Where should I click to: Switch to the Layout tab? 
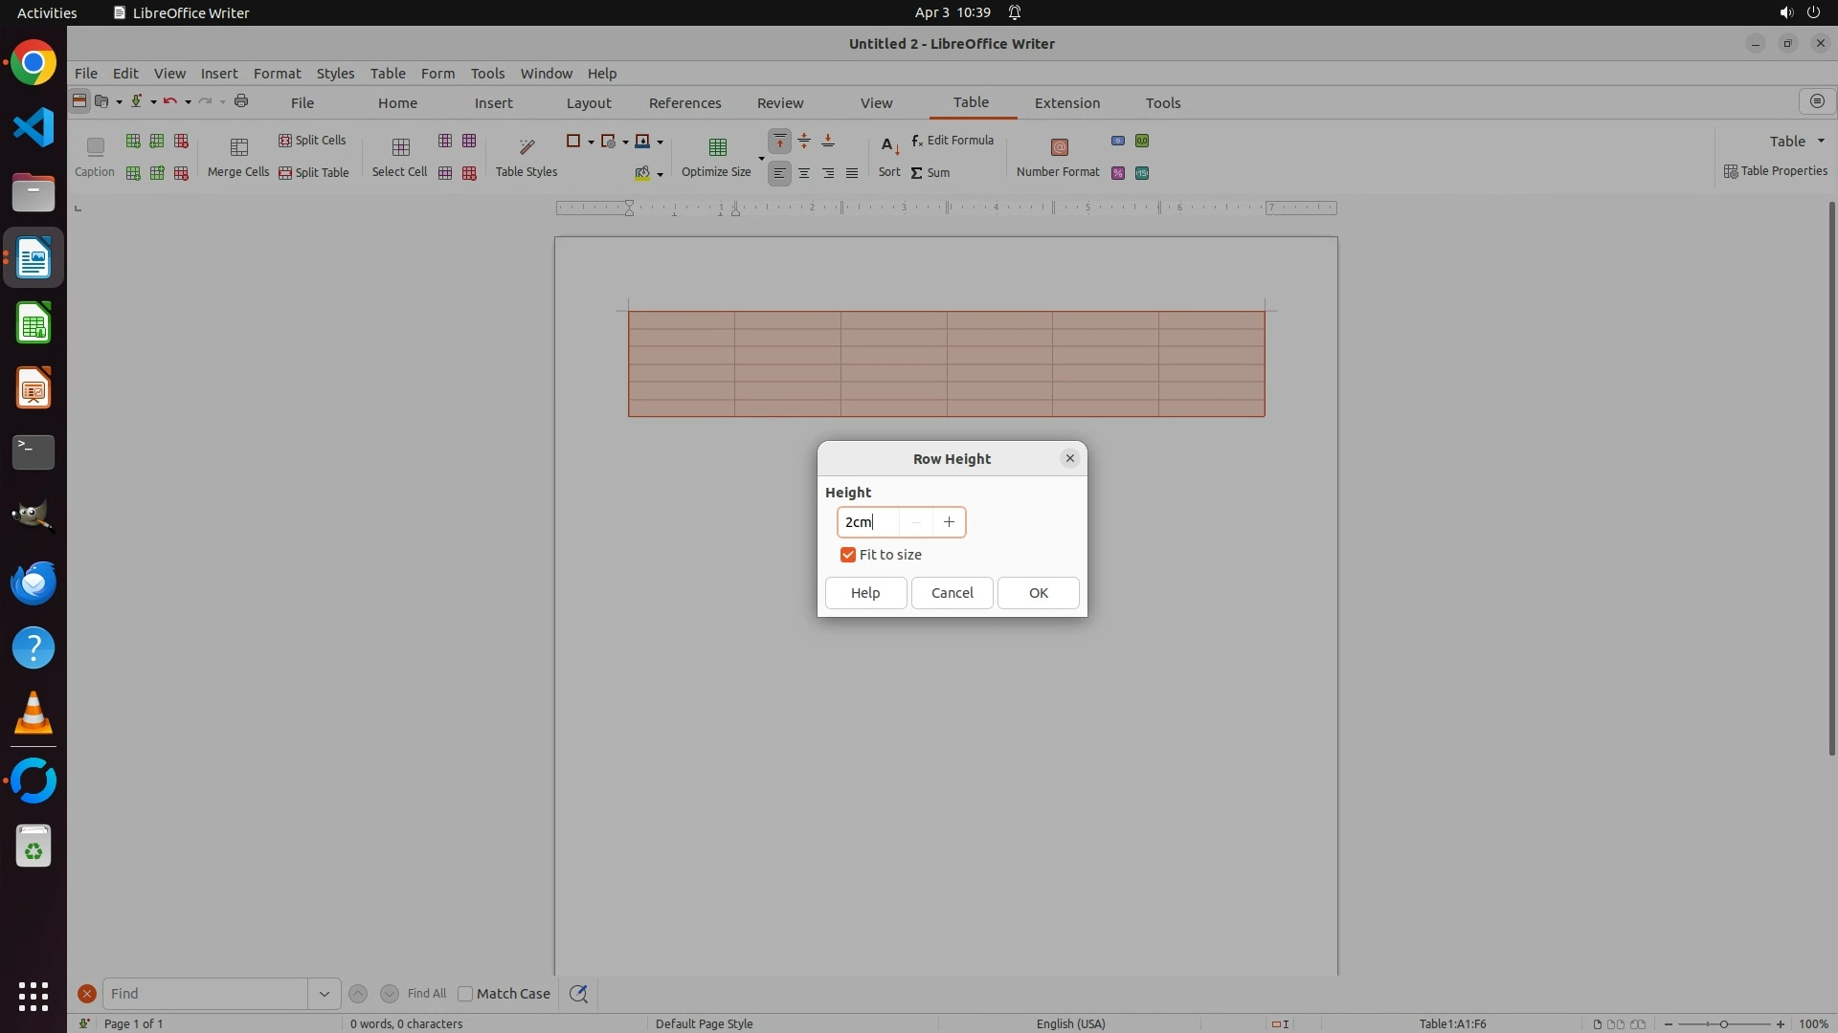588,103
